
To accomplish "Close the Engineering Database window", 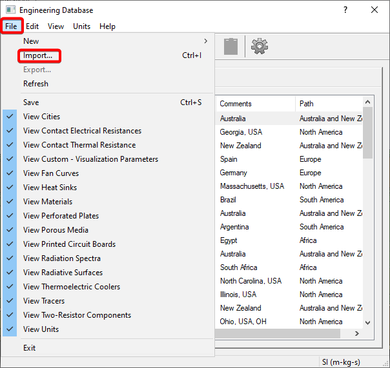I will point(375,10).
